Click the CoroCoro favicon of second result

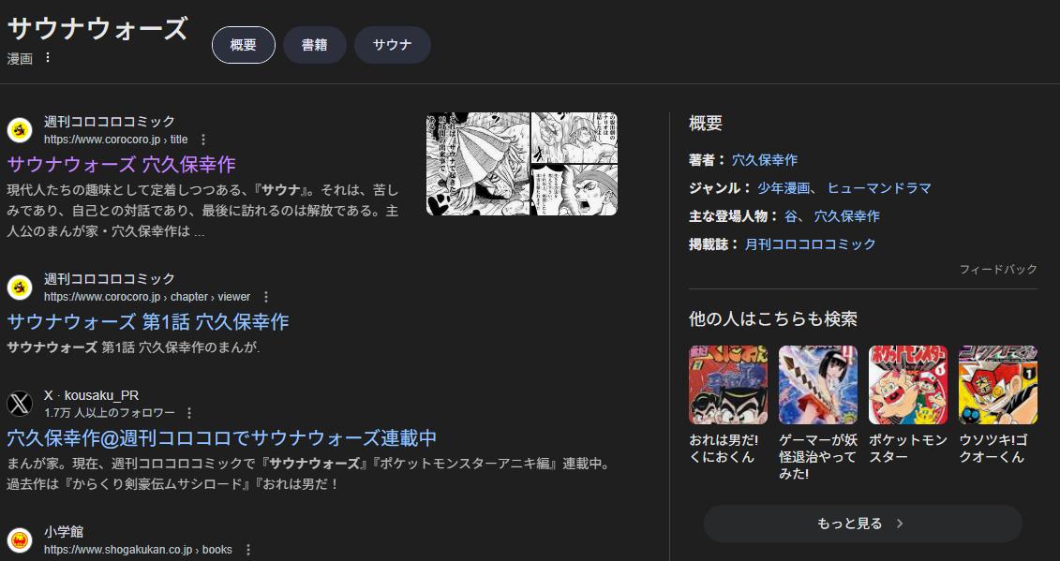tap(20, 288)
